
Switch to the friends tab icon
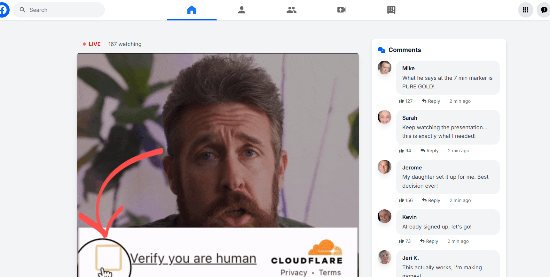coord(292,10)
